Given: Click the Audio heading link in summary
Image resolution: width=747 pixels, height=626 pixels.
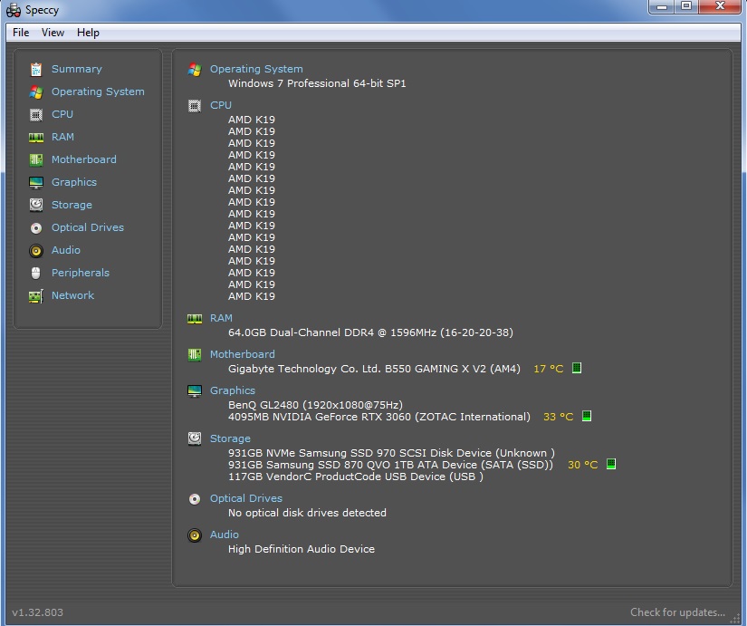Looking at the screenshot, I should click(x=225, y=535).
